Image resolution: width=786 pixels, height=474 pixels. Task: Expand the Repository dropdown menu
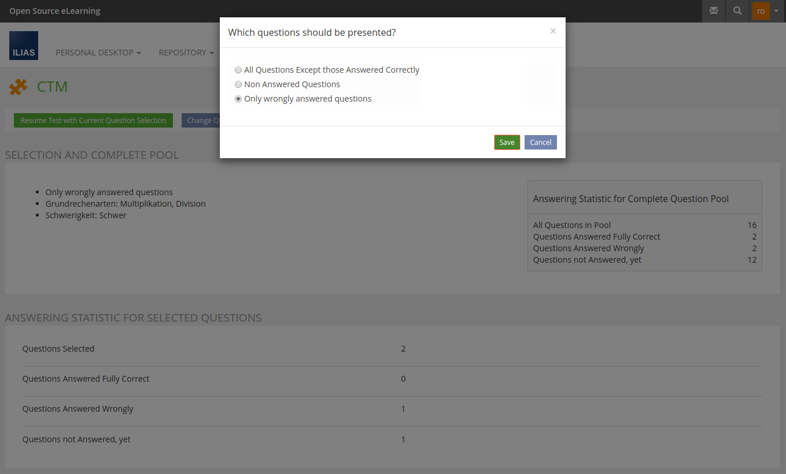tap(186, 53)
